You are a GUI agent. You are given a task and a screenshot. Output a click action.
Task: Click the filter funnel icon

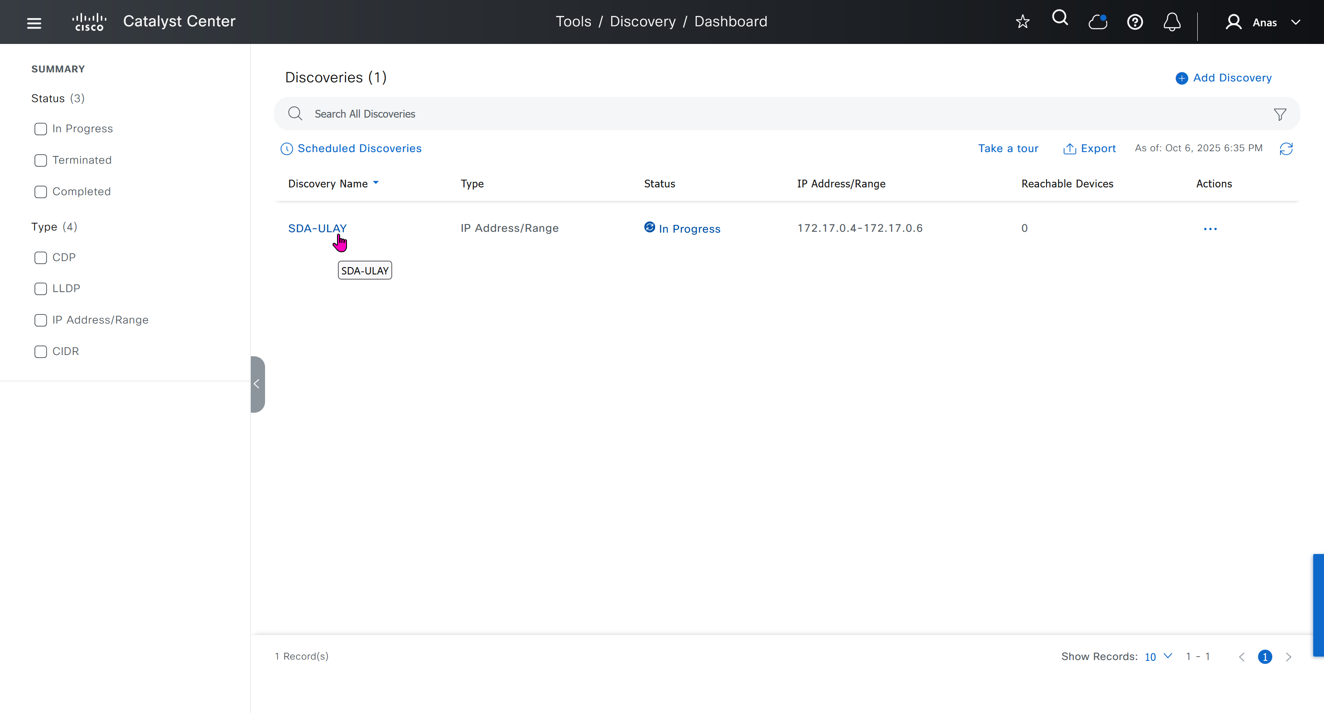pyautogui.click(x=1280, y=114)
